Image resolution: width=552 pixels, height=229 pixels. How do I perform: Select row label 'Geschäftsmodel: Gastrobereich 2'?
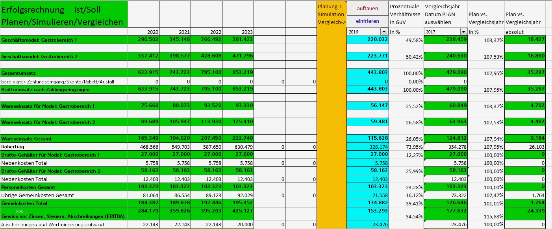tap(64, 56)
